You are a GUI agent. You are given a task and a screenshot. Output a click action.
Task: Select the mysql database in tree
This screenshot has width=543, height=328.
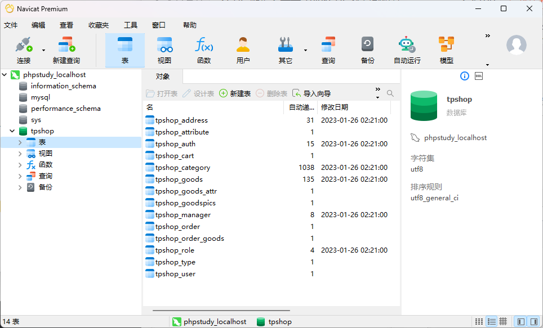tap(40, 97)
